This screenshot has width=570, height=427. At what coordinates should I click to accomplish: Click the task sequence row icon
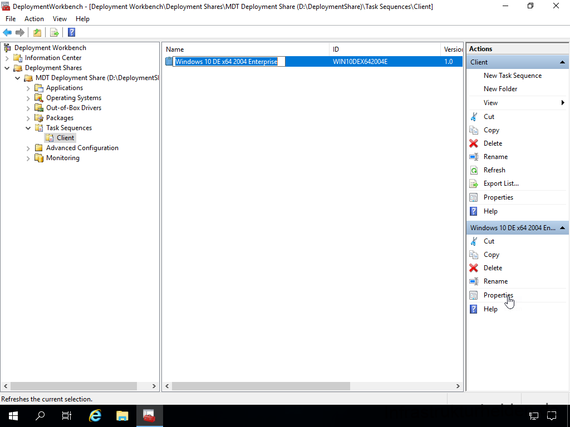click(169, 61)
